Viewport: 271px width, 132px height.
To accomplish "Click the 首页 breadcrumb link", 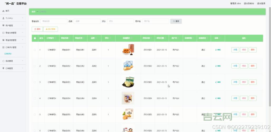I will pyautogui.click(x=33, y=12).
